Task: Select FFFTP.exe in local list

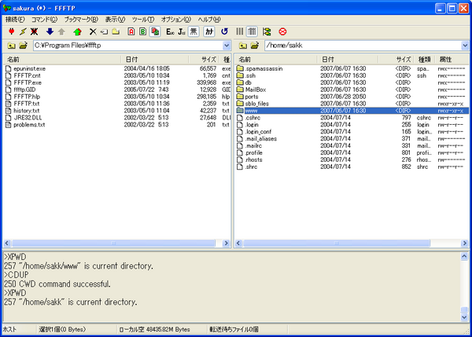Action: pos(28,82)
